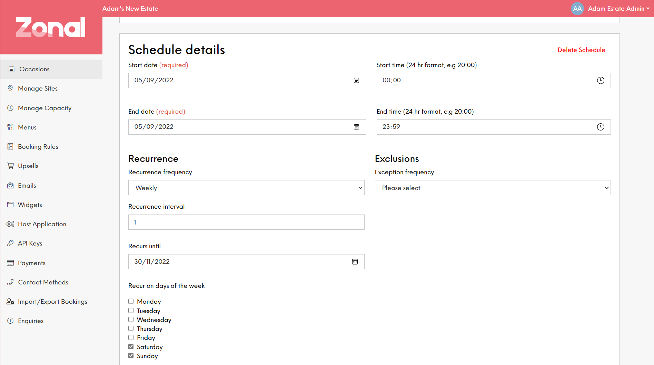Viewport: 654px width, 365px height.
Task: Click the Manage Sites location pin icon
Action: (10, 88)
